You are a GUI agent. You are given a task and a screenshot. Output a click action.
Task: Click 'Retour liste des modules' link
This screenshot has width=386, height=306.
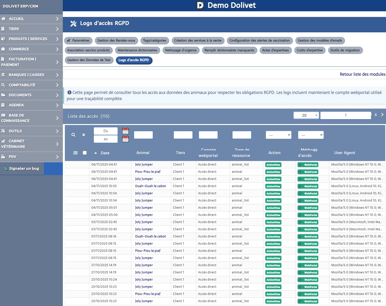[x=362, y=74]
